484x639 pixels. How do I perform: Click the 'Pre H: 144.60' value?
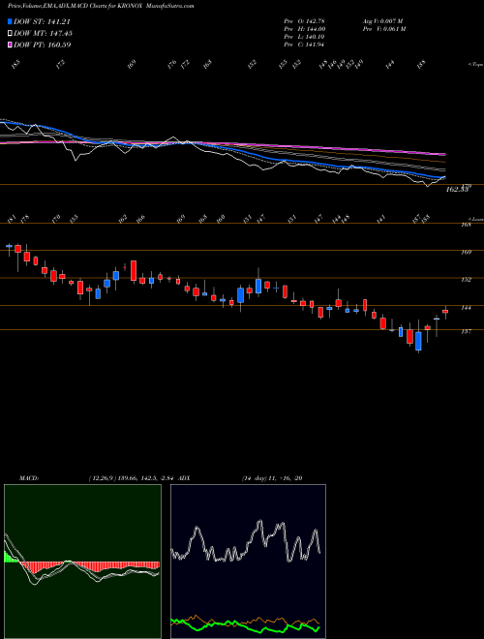tap(304, 29)
